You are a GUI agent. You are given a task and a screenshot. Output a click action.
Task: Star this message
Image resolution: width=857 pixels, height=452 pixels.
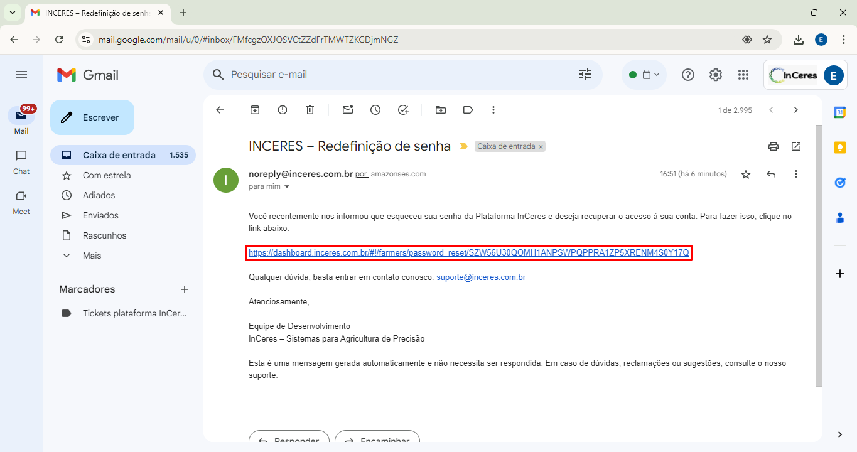point(746,174)
